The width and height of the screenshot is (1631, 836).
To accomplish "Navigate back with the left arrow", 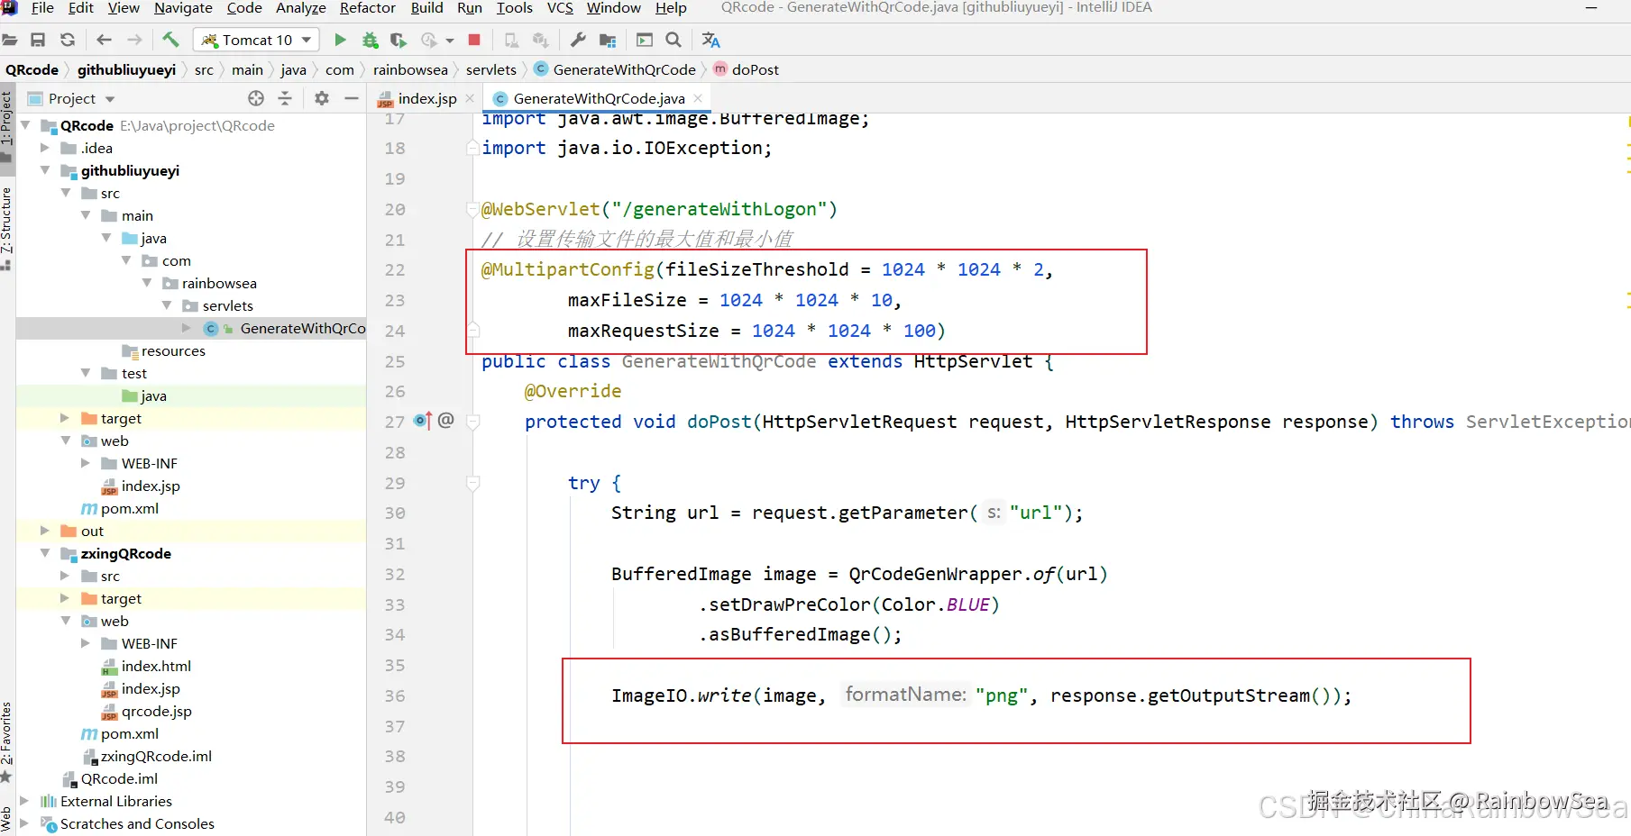I will (x=104, y=40).
